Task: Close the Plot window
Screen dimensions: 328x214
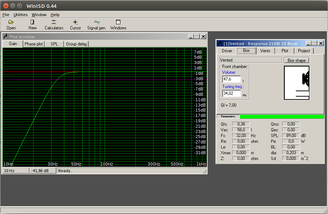Action: 203,37
